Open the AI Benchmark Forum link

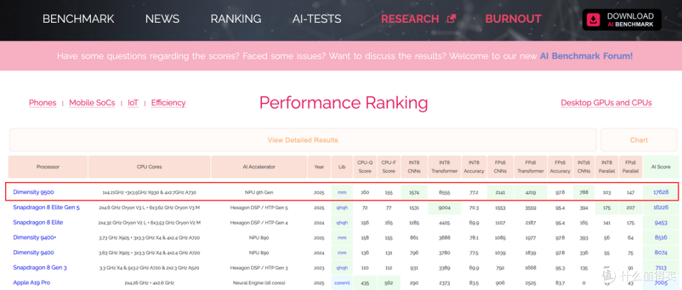click(586, 56)
